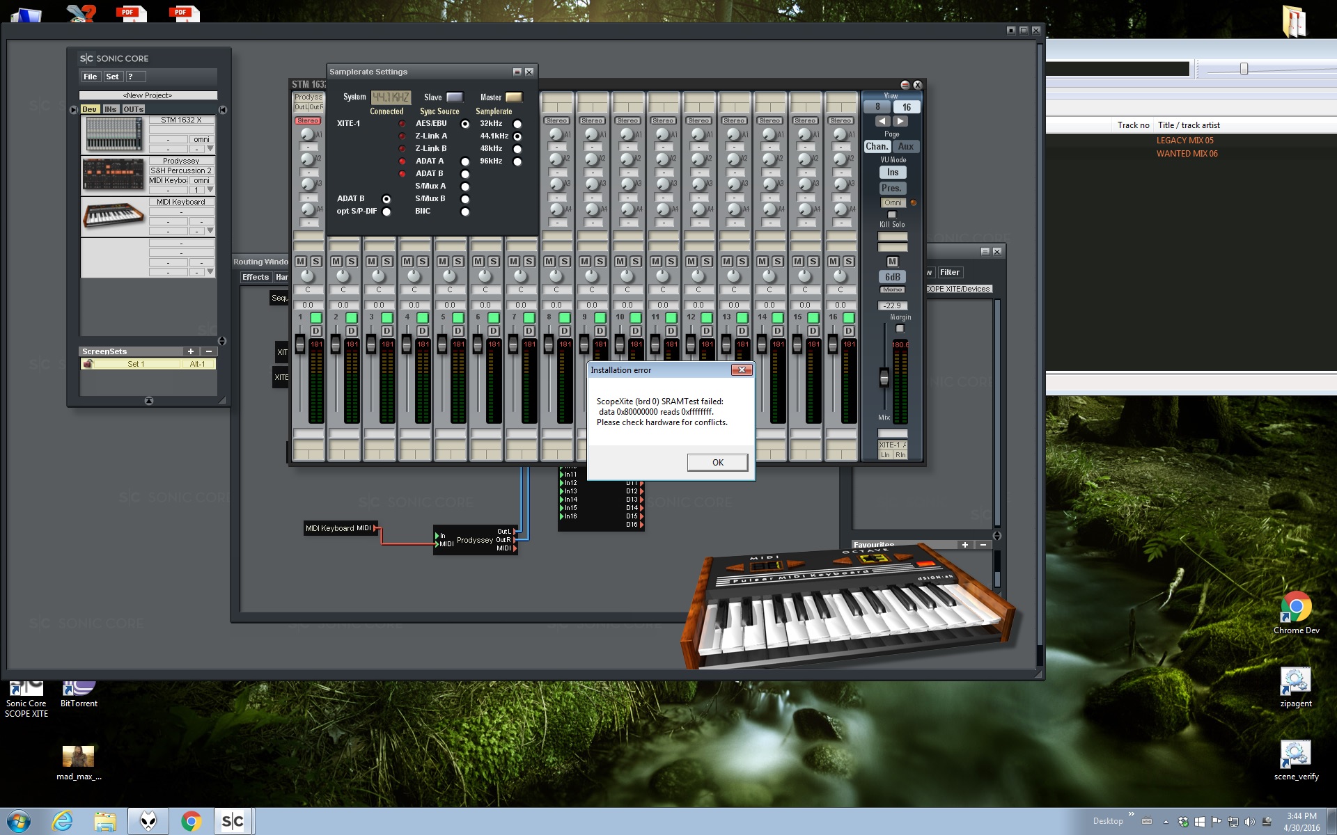
Task: Switch mixer page to Aux
Action: 906,147
